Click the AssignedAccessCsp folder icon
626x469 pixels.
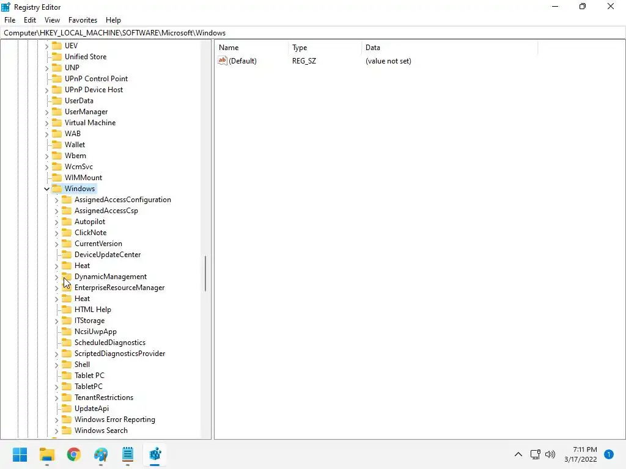(x=67, y=211)
